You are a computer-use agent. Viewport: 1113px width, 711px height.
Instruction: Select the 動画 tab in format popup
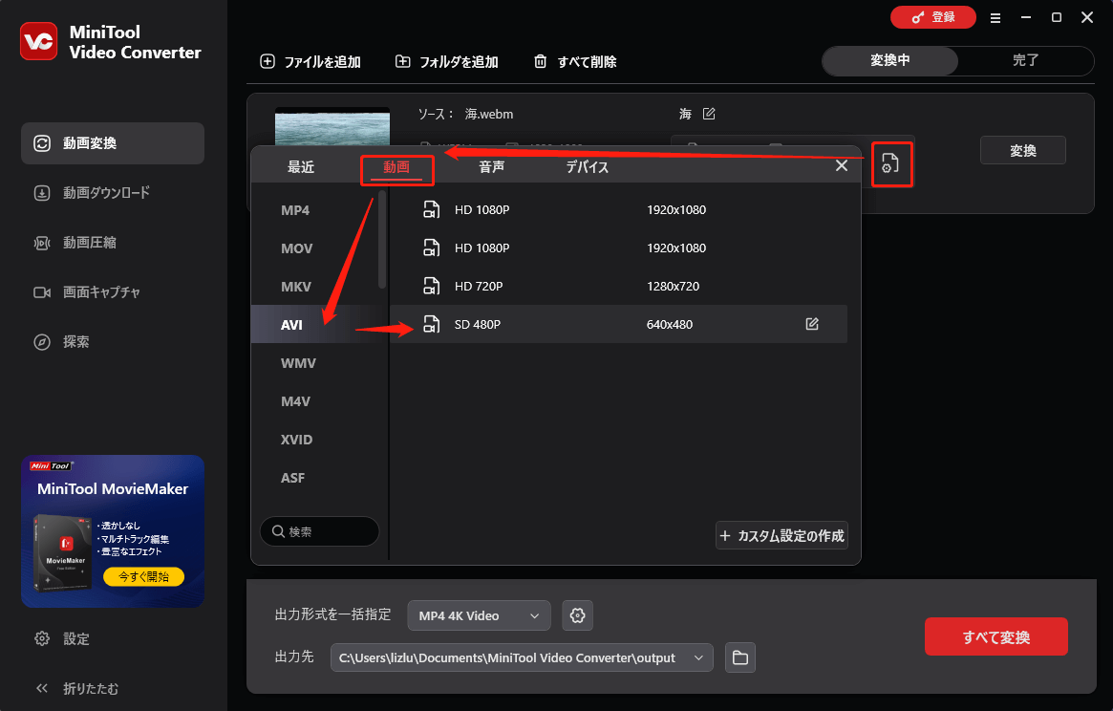[x=396, y=167]
